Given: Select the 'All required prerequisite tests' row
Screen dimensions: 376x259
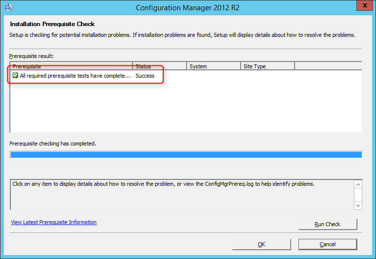Looking at the screenshot, I should coord(186,76).
